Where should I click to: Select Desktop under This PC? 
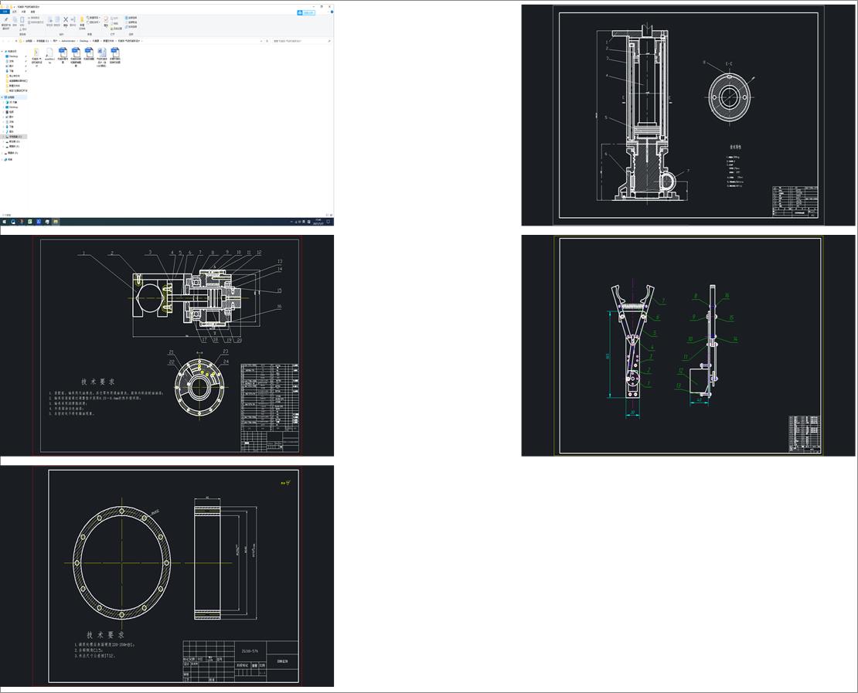point(13,107)
